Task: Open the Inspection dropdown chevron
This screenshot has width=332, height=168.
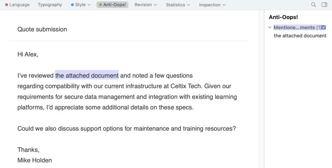Action: click(224, 5)
